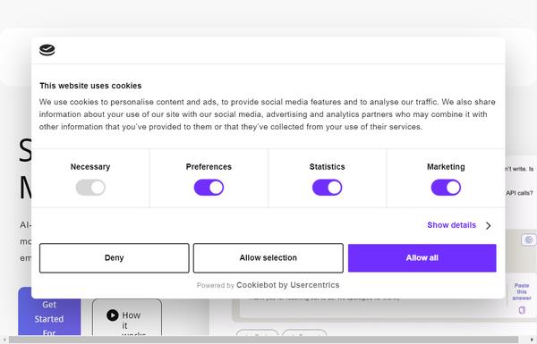537x344 pixels.
Task: Click the copy icon under Paste this answer
Action: coord(522,310)
